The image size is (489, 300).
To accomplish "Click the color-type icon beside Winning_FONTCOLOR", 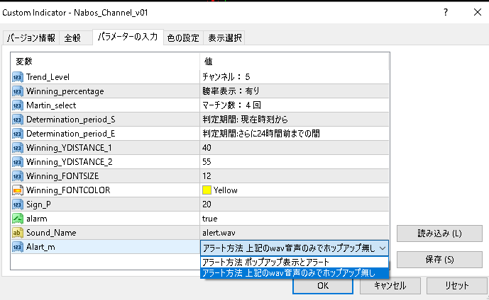I will coord(18,190).
